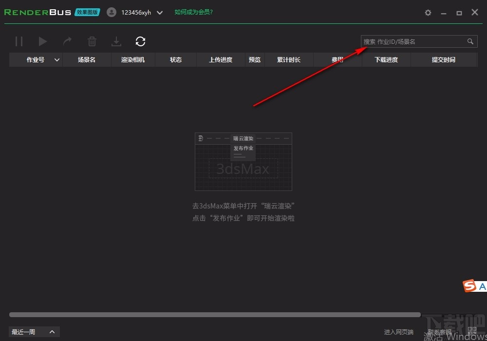
Task: Focus the job ID/scene name search field
Action: (419, 41)
